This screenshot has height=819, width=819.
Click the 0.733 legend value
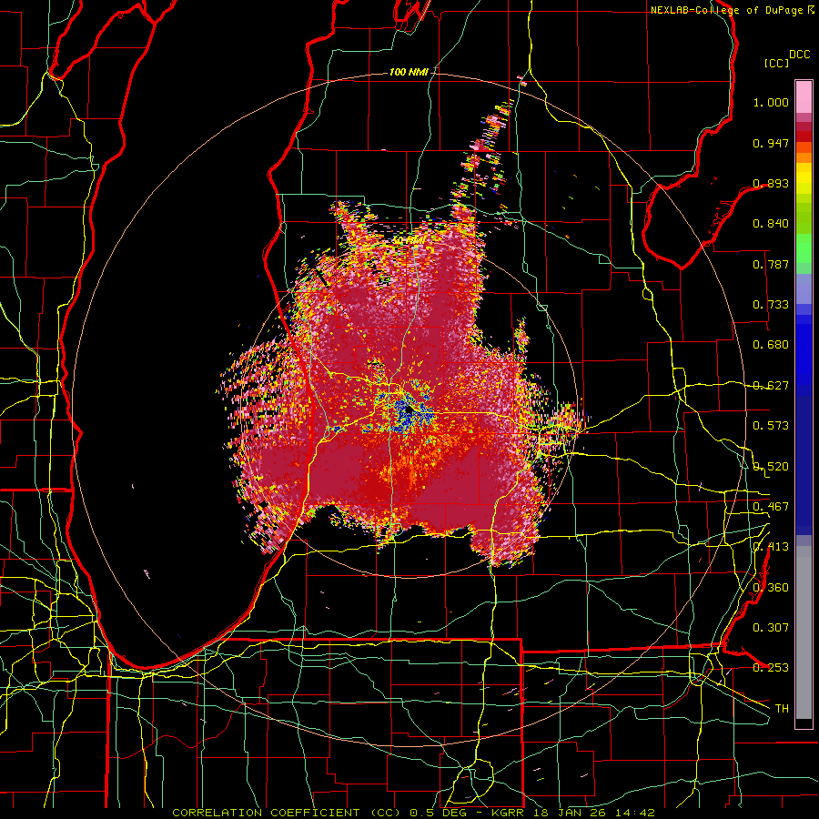point(771,305)
